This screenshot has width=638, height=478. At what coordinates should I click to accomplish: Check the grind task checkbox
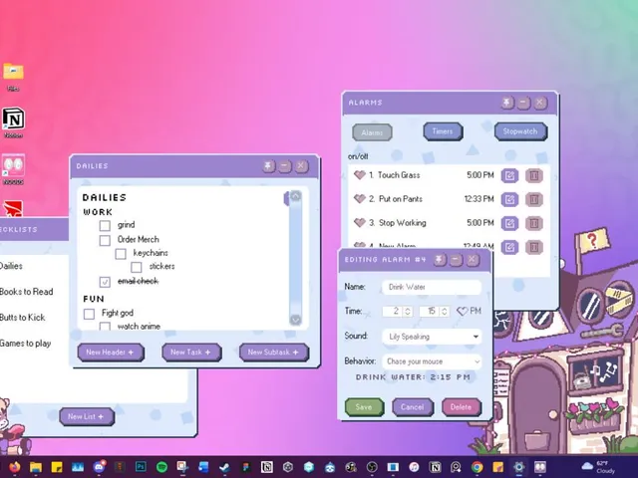click(105, 225)
